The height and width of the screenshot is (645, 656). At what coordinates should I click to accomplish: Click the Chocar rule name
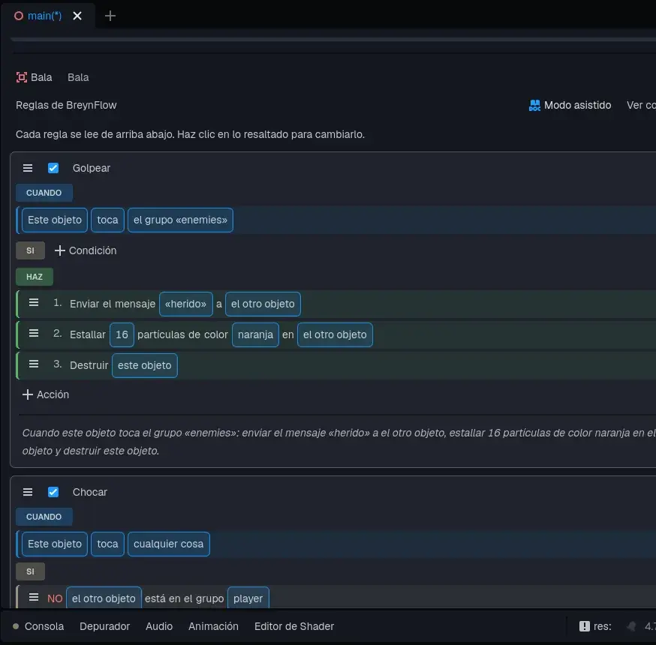pyautogui.click(x=90, y=492)
